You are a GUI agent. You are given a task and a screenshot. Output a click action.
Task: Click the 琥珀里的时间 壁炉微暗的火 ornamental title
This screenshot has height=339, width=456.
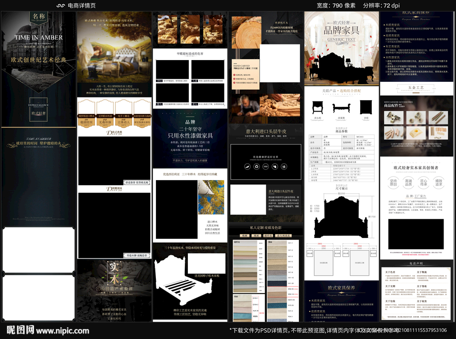pyautogui.click(x=39, y=143)
